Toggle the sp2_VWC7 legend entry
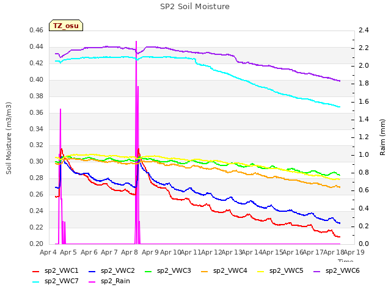The image size is (391, 293). (x=56, y=281)
